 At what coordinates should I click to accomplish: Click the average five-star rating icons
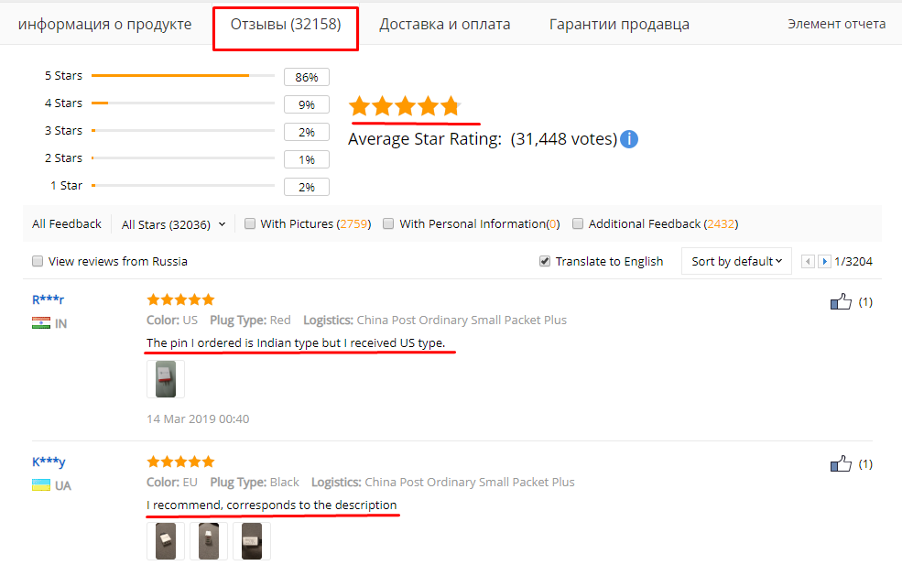click(x=405, y=106)
